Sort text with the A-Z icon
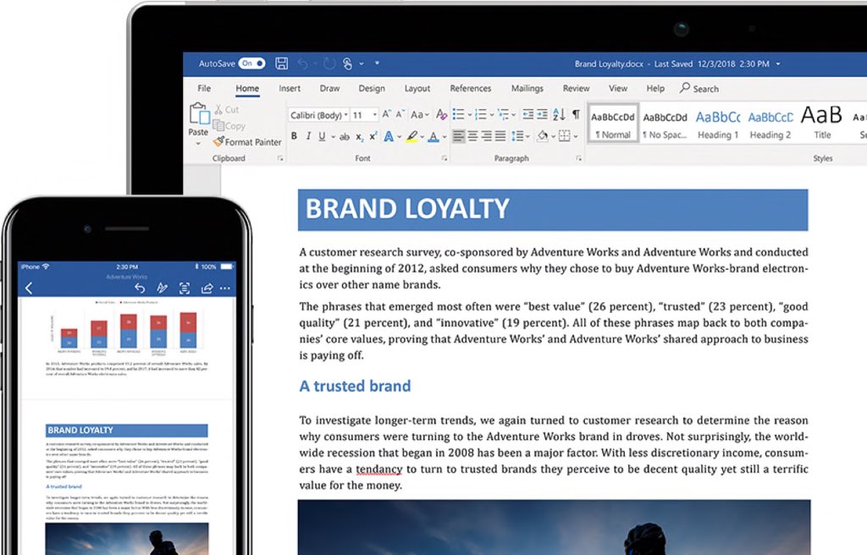The width and height of the screenshot is (867, 555). click(x=559, y=114)
